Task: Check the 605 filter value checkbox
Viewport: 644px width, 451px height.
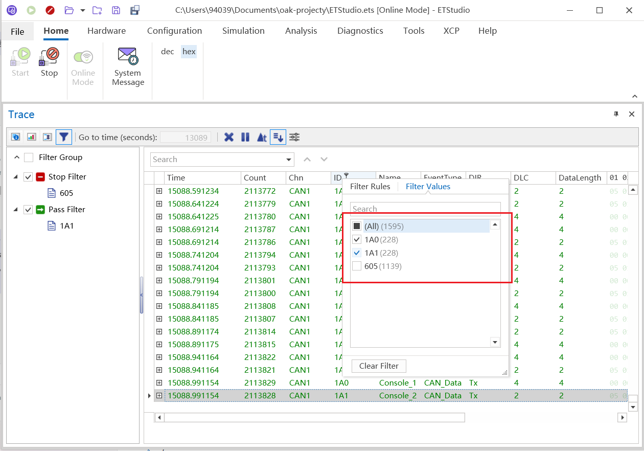Action: point(357,266)
